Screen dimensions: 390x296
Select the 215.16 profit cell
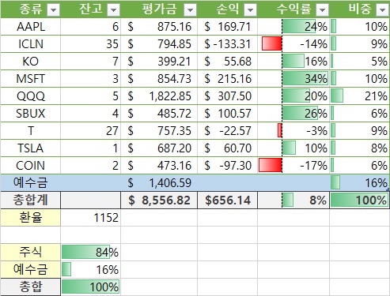coord(228,79)
